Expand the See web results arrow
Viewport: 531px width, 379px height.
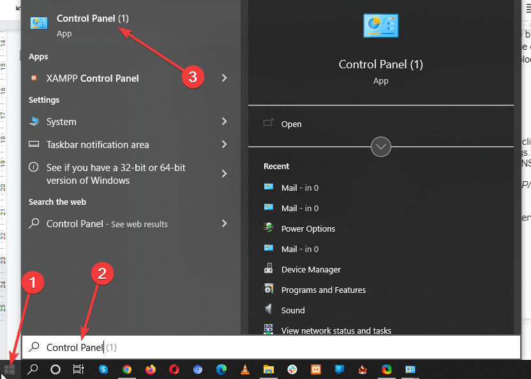click(224, 223)
